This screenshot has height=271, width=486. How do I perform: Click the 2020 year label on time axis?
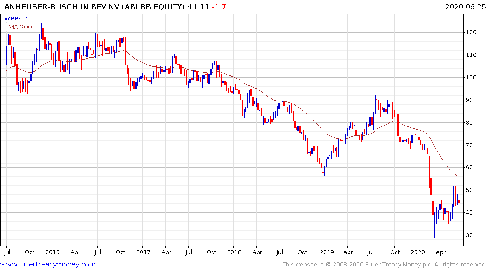[417, 252]
